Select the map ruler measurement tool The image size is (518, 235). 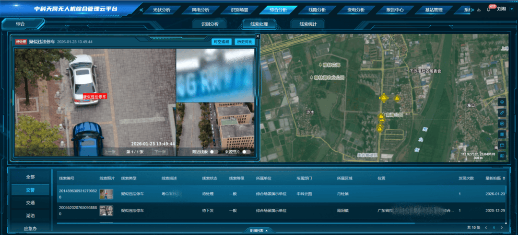point(502,112)
